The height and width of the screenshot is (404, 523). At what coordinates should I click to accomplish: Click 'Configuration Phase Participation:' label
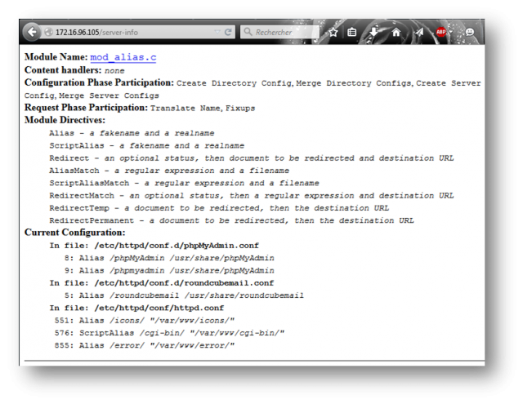(99, 82)
